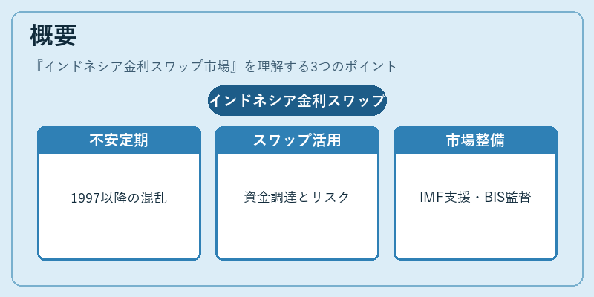Image resolution: width=594 pixels, height=297 pixels.
Task: Open the 市場整備 card body
Action: 475,206
